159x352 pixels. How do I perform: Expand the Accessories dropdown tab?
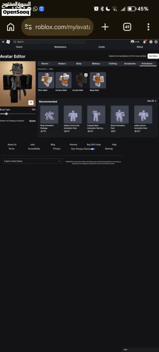point(131,64)
